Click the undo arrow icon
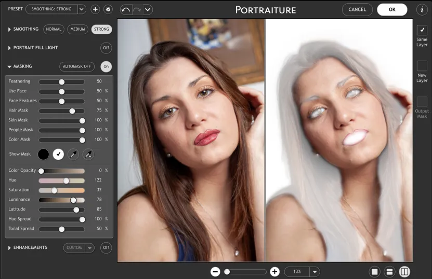The image size is (432, 279). [x=125, y=9]
